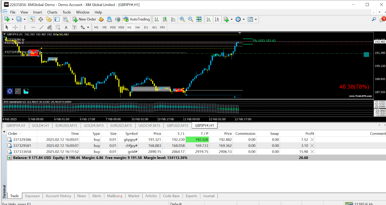Image resolution: width=386 pixels, height=205 pixels.
Task: Select the H4 timeframe button
Action: point(137,27)
